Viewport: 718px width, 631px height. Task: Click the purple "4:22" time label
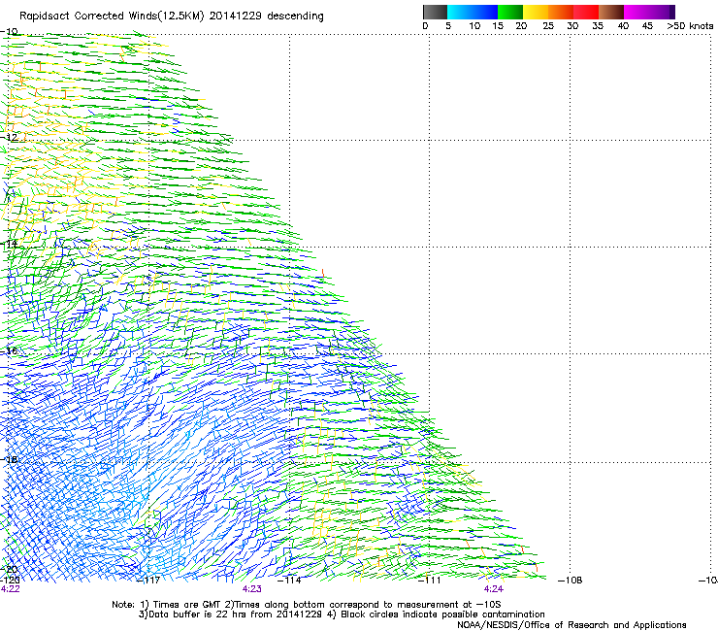pos(10,589)
